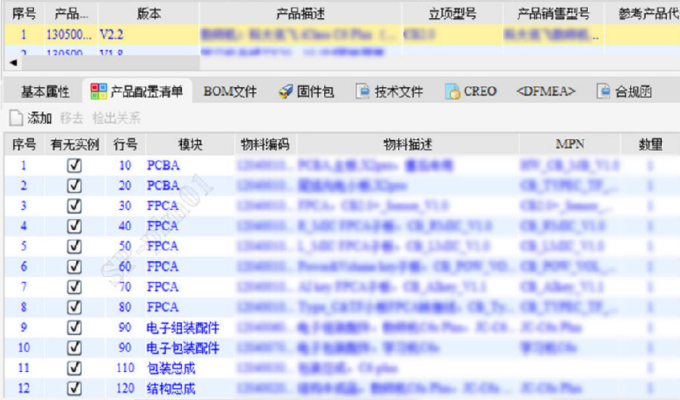Click the 技术文件 document icon

363,91
